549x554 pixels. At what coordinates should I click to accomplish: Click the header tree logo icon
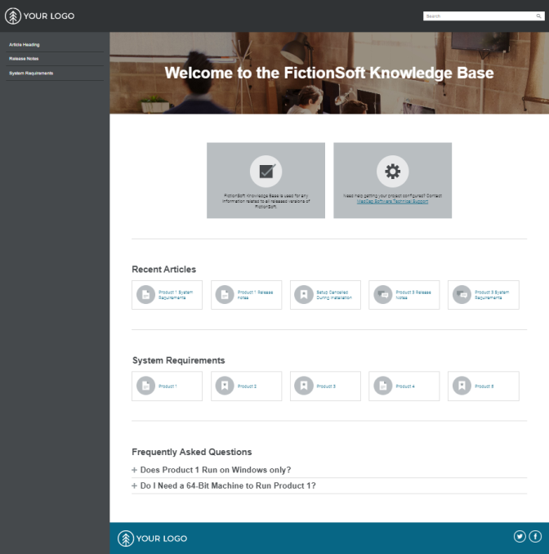coord(13,16)
